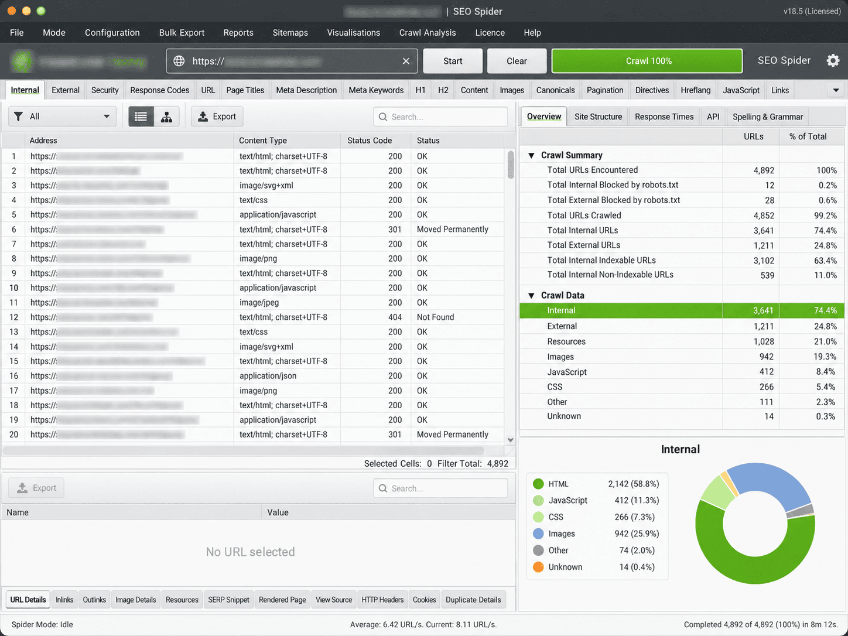Viewport: 848px width, 636px height.
Task: Collapse the Crawl Data section
Action: [532, 296]
